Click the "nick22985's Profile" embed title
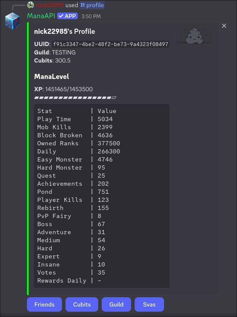This screenshot has width=237, height=317. [64, 31]
